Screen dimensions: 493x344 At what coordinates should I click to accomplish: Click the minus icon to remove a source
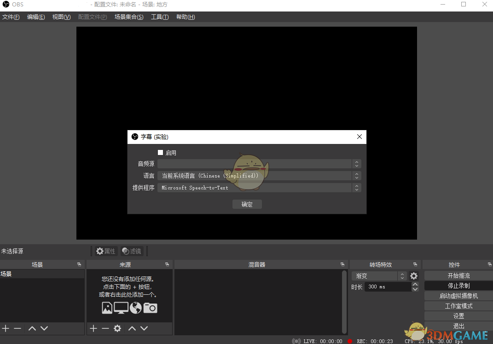tap(105, 328)
